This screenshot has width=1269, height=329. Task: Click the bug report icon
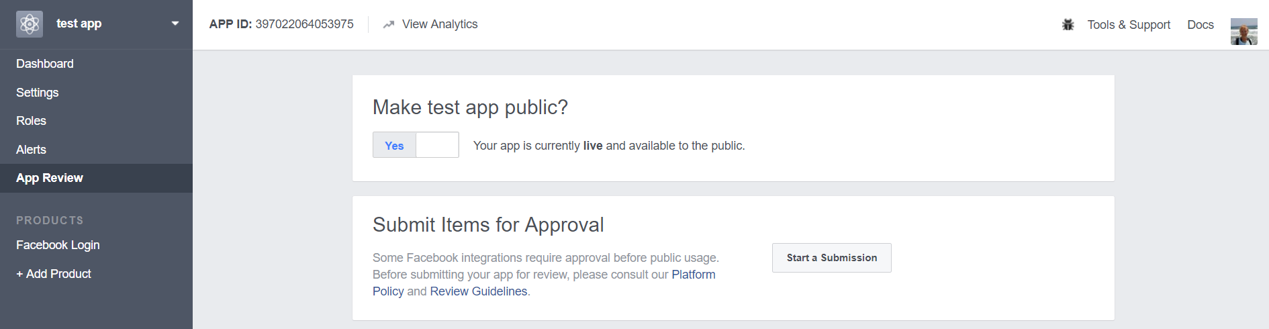click(1068, 25)
